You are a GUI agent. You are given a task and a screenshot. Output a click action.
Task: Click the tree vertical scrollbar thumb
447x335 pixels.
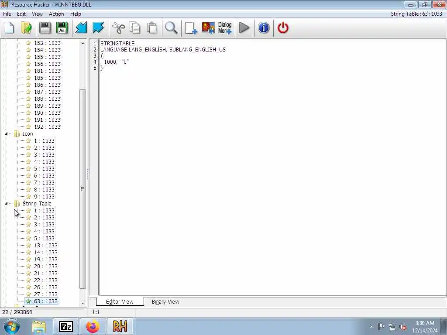[x=83, y=189]
